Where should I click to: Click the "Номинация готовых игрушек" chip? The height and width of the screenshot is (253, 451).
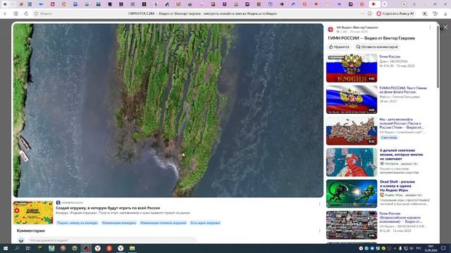(x=163, y=223)
